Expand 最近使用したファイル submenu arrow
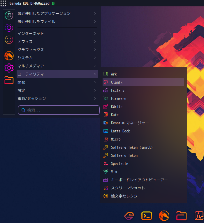 point(95,21)
